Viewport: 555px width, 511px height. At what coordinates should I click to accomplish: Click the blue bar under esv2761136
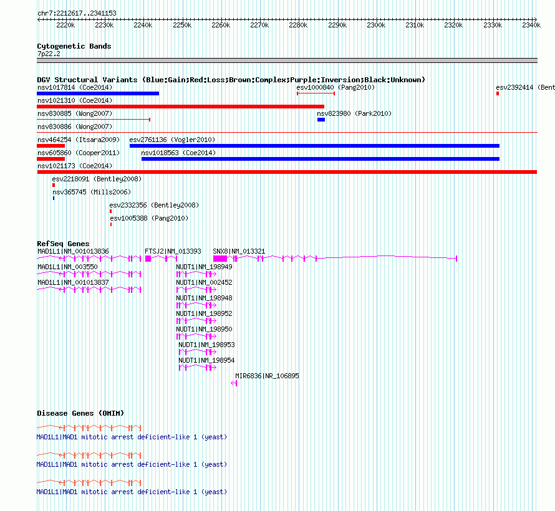coord(315,146)
